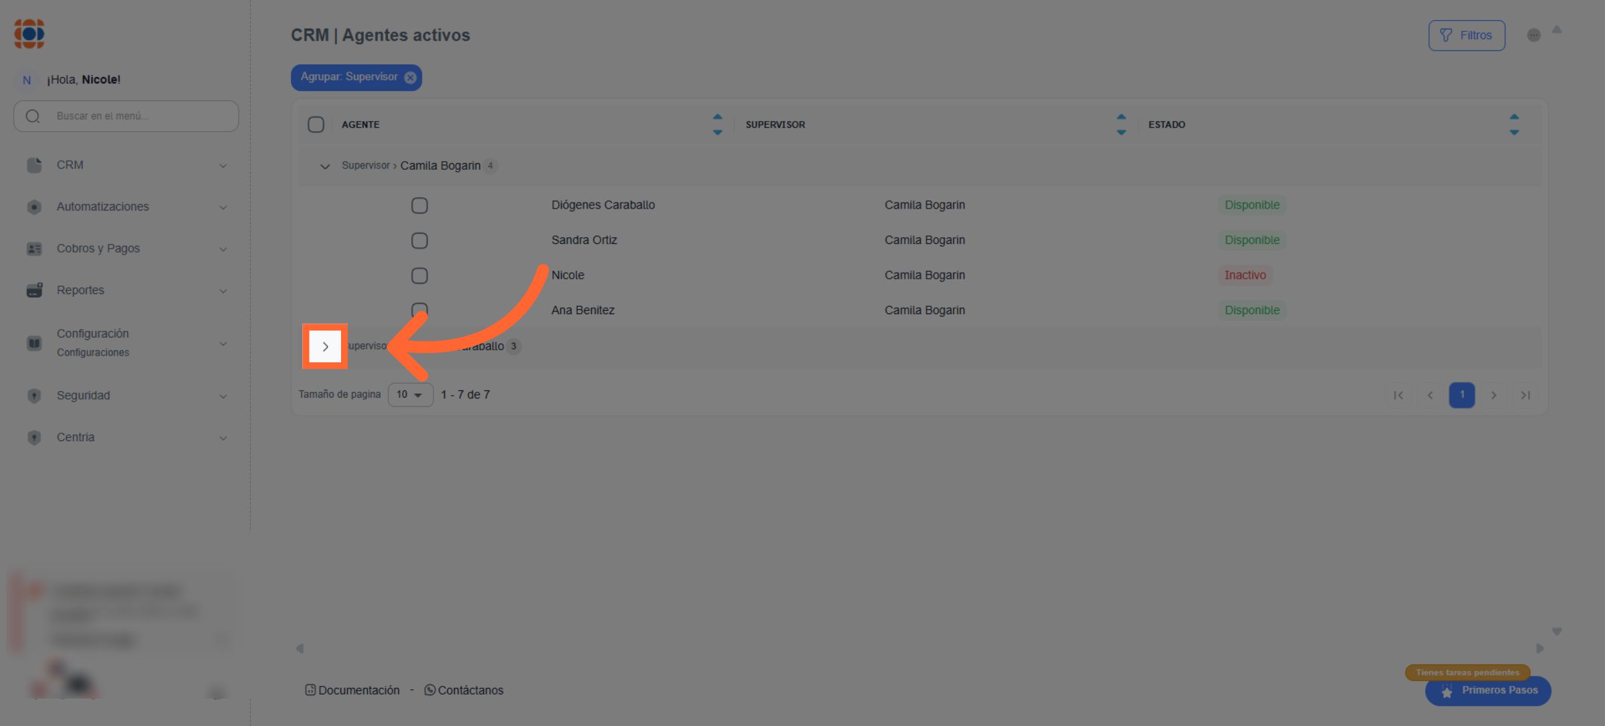Click next page arrow in pagination
Screen dimensions: 1605x726
(x=1493, y=395)
